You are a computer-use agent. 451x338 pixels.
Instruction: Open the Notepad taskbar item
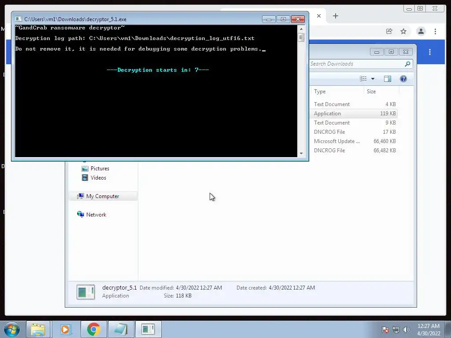click(x=121, y=329)
